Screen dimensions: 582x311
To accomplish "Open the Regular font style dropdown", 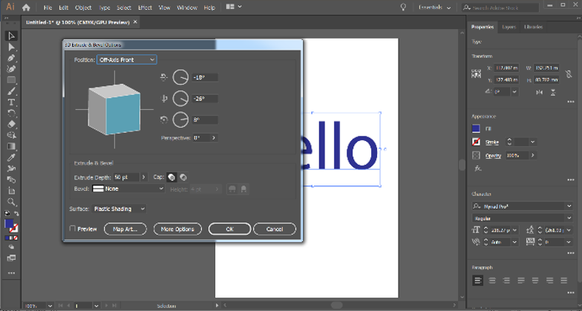I will click(x=569, y=218).
